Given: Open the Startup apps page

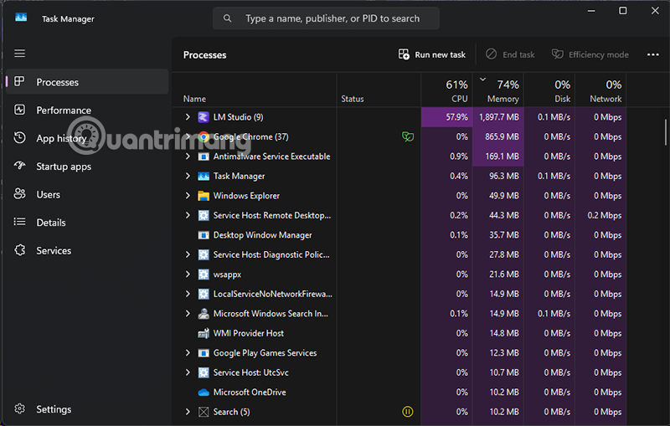Looking at the screenshot, I should tap(87, 167).
